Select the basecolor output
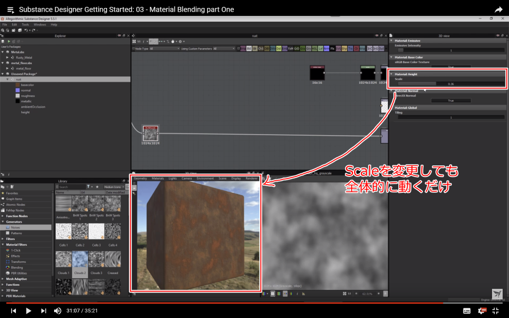Viewport: 509px width, 318px height. pyautogui.click(x=27, y=85)
